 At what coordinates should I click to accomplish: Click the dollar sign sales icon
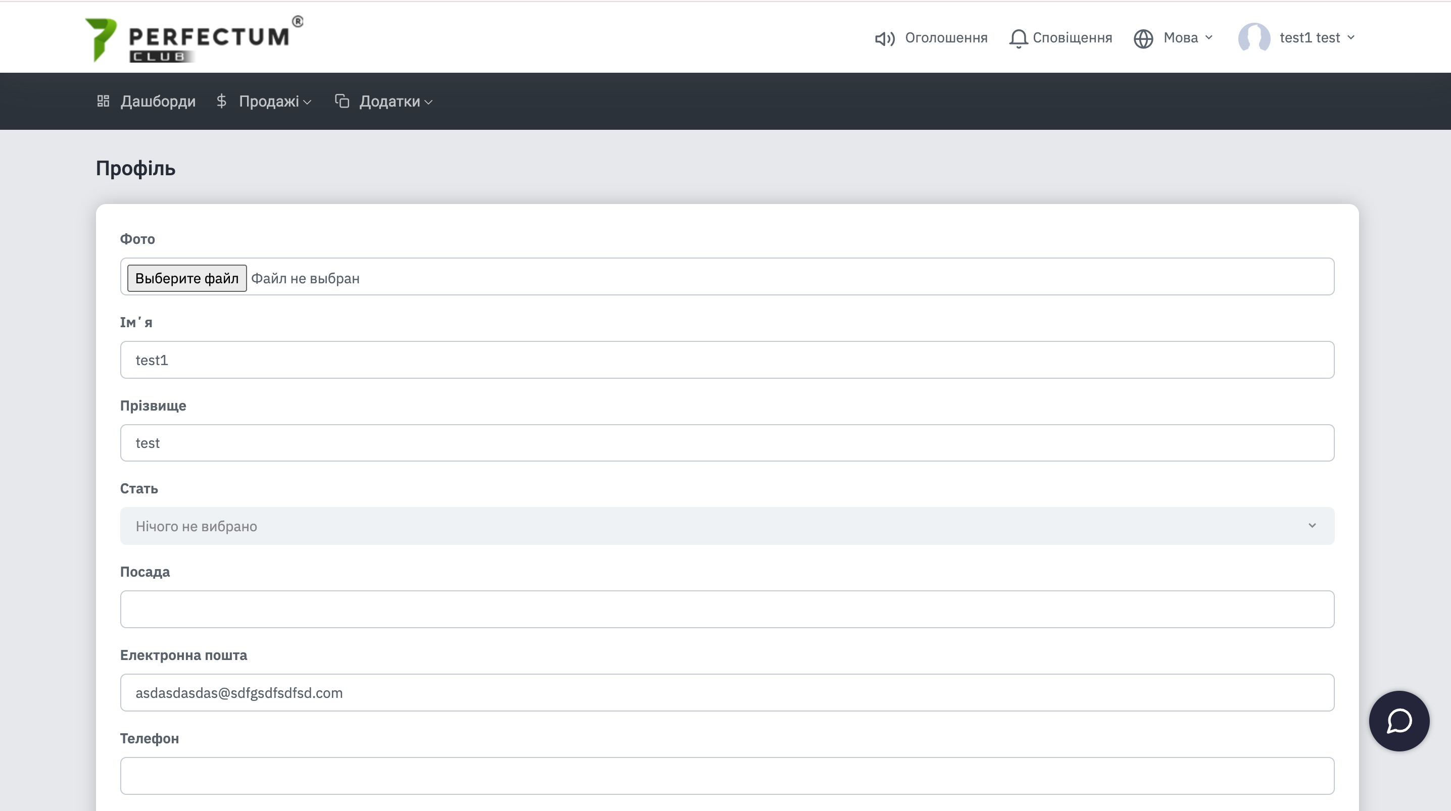[x=221, y=102]
